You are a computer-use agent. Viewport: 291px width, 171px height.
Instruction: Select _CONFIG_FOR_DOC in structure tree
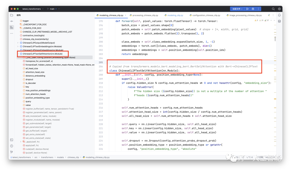tap(32, 28)
